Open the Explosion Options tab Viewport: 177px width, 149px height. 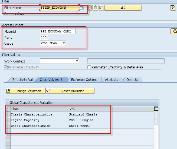[84, 80]
